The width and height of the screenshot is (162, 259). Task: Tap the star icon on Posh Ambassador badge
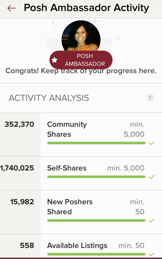click(x=54, y=60)
